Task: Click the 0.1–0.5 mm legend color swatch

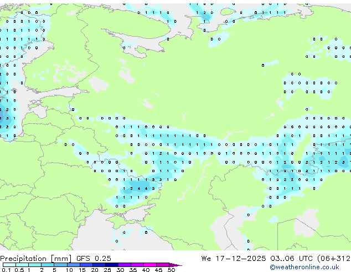Action: tap(9, 265)
